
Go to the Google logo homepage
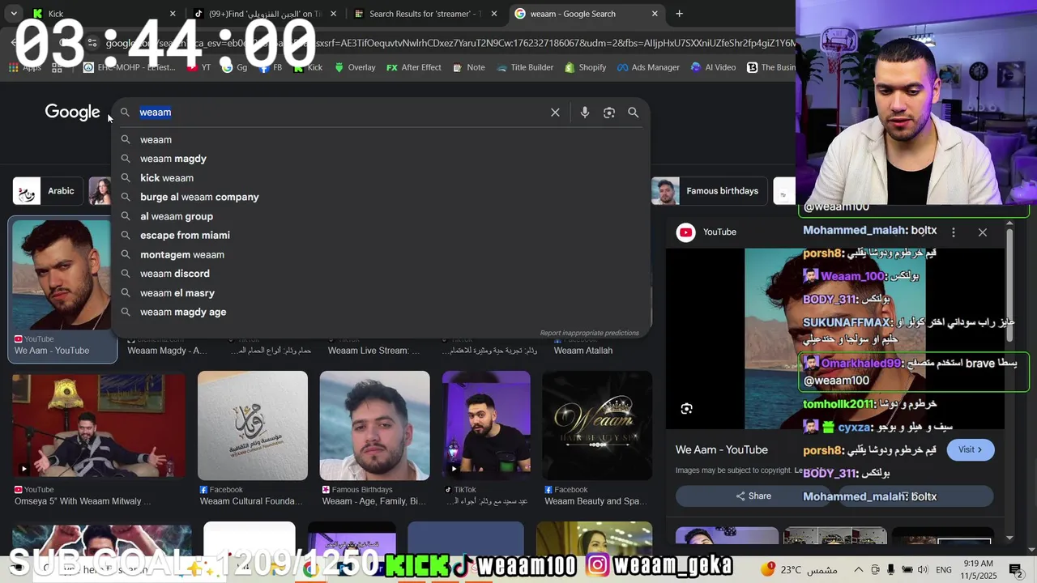(72, 113)
